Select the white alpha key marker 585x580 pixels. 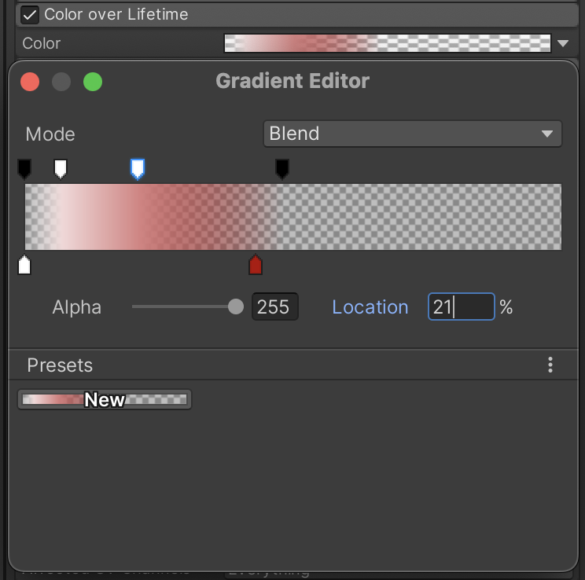point(61,167)
